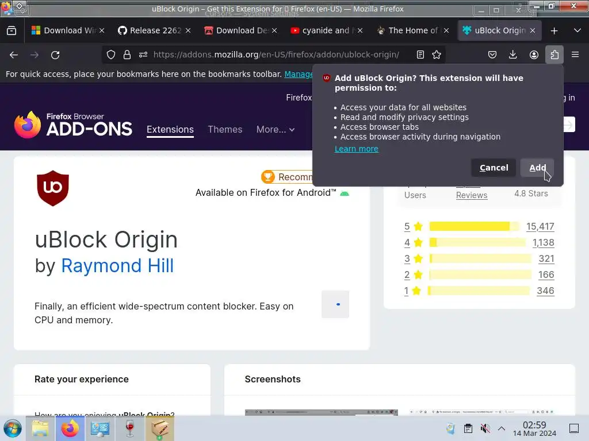589x441 pixels.
Task: Open tracking protection shield icon
Action: pyautogui.click(x=111, y=55)
